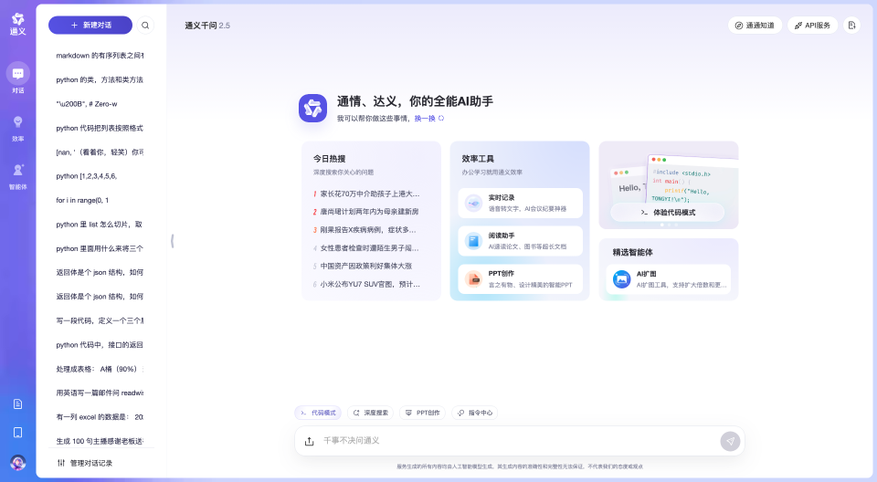Image resolution: width=877 pixels, height=482 pixels.
Task: Click the Tongyi logo in the sidebar
Action: [18, 24]
